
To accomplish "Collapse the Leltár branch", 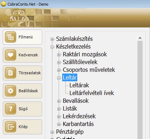I will [59, 78].
